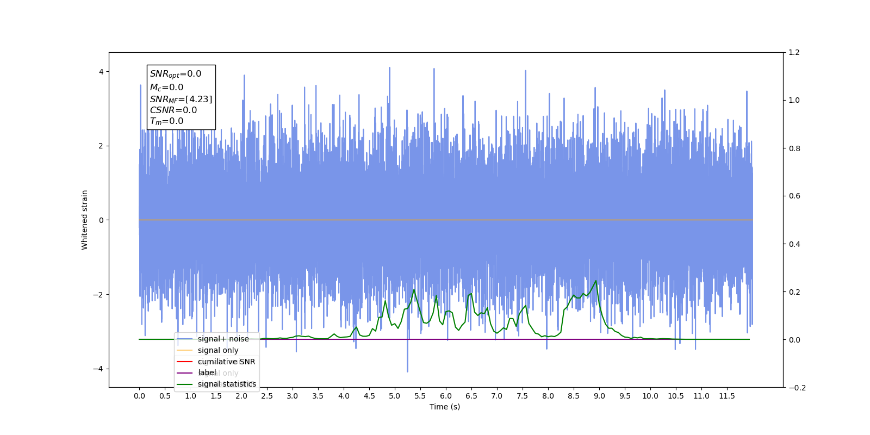Screen dimensions: 870x435
Task: Click the 10.5 tick on the time axis
Action: 676,396
